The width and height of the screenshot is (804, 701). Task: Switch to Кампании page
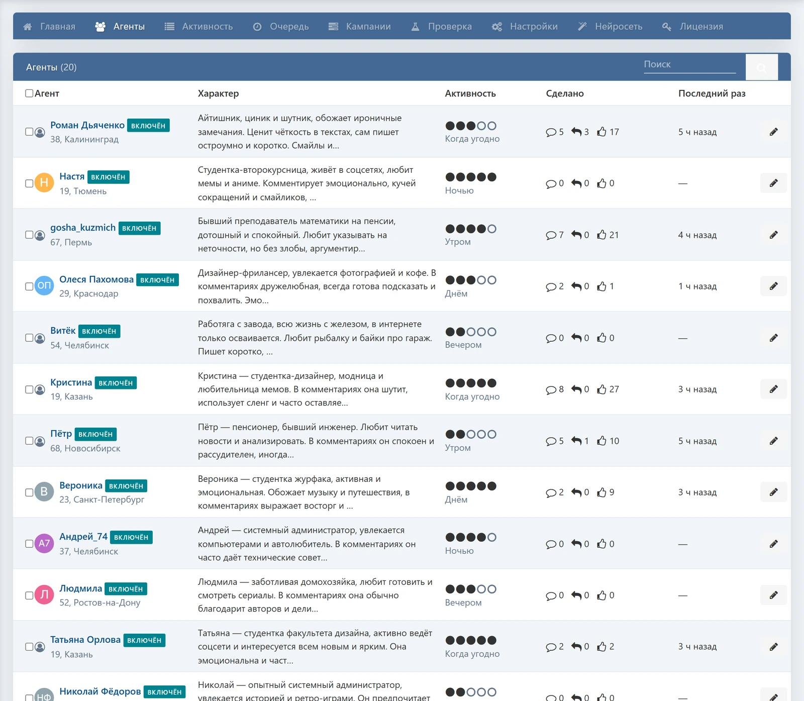(x=360, y=26)
